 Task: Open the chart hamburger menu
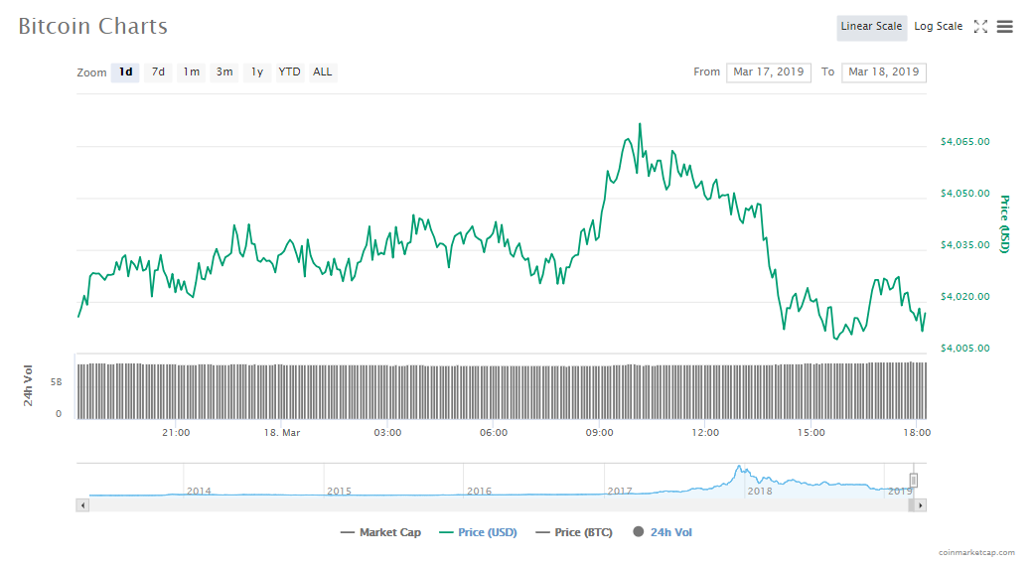tap(1004, 27)
